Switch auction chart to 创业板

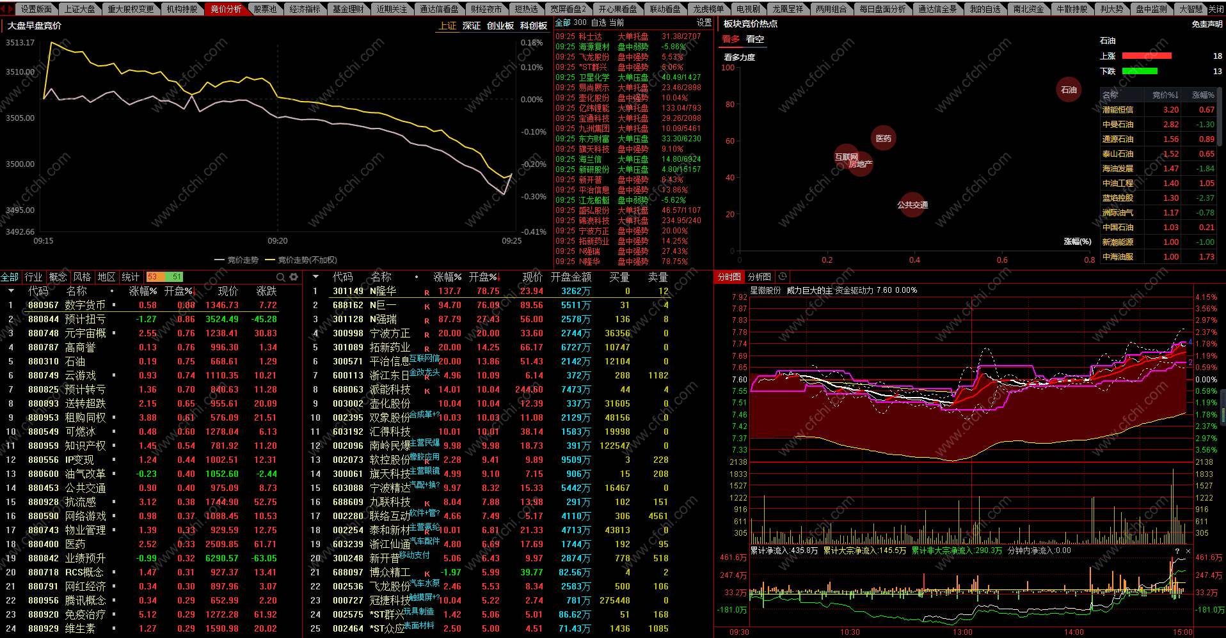500,26
